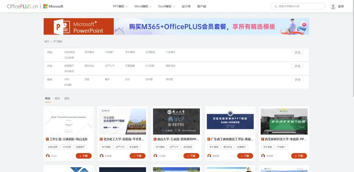This screenshot has height=172, width=354.
Task: Filter 图表 by 流程
Action: [87, 79]
